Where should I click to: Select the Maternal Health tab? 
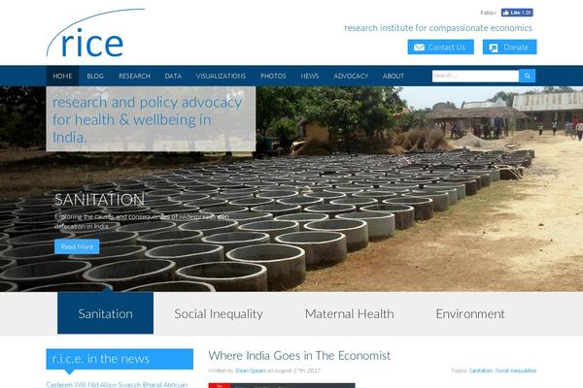pos(350,313)
